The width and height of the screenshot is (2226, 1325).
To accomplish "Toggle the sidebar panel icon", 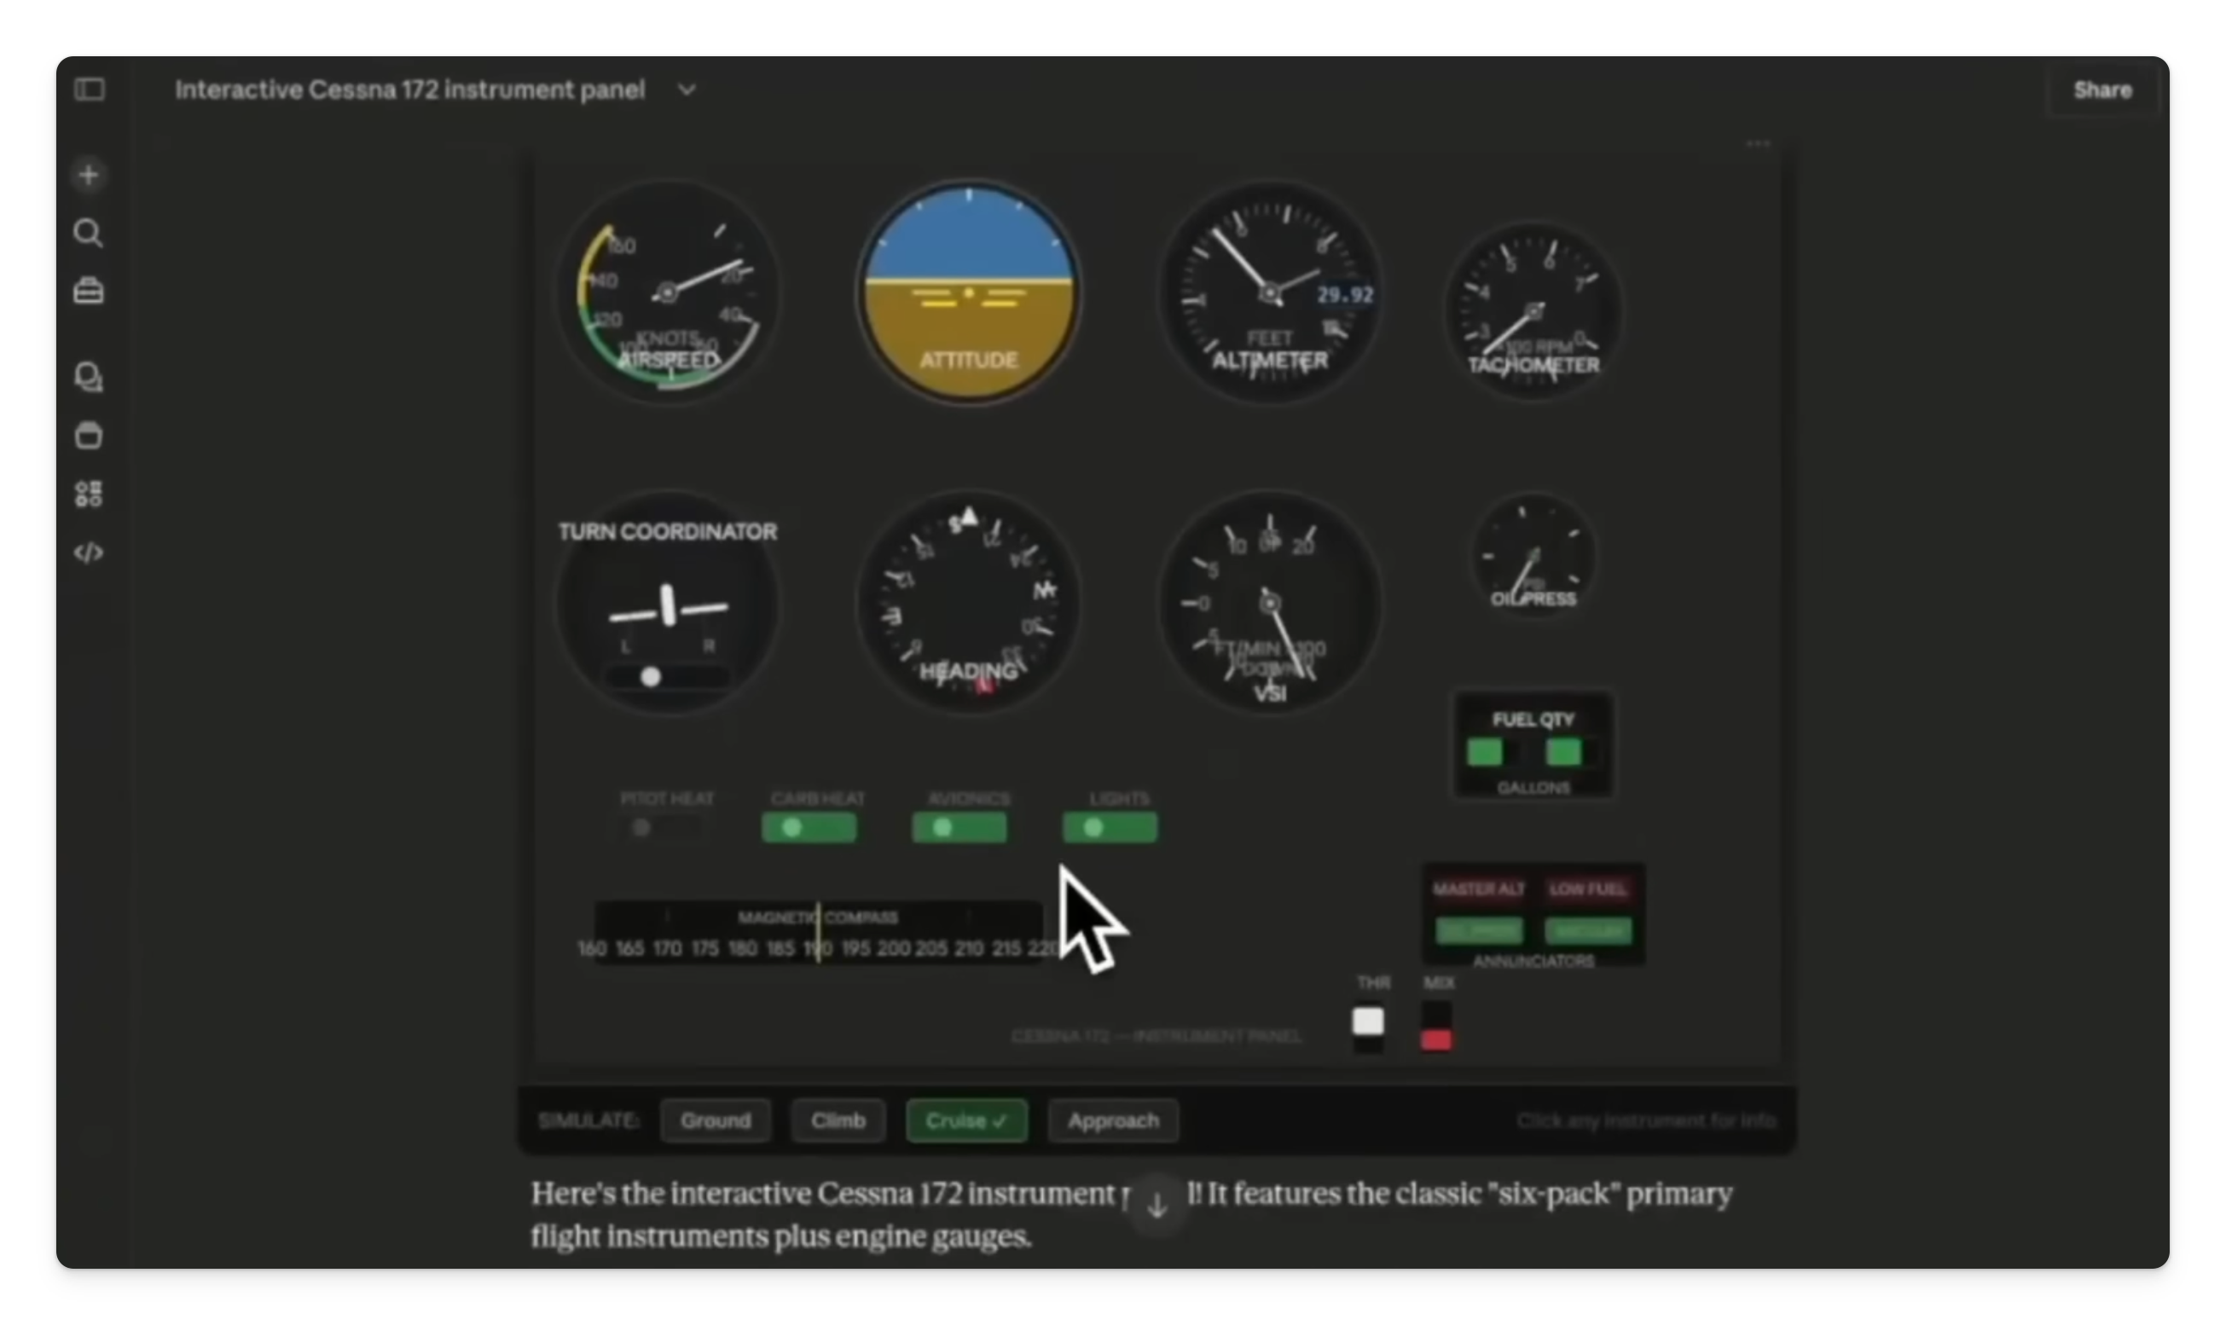I will (90, 90).
